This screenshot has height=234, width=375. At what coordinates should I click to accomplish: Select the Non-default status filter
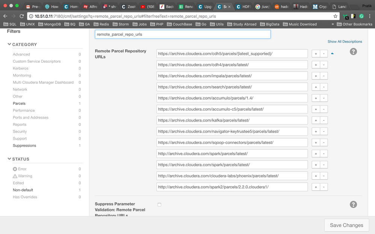pyautogui.click(x=23, y=190)
